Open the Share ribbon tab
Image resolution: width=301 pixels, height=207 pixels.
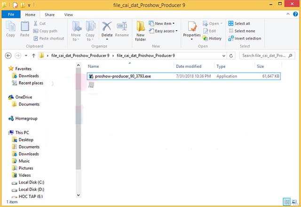[49, 15]
